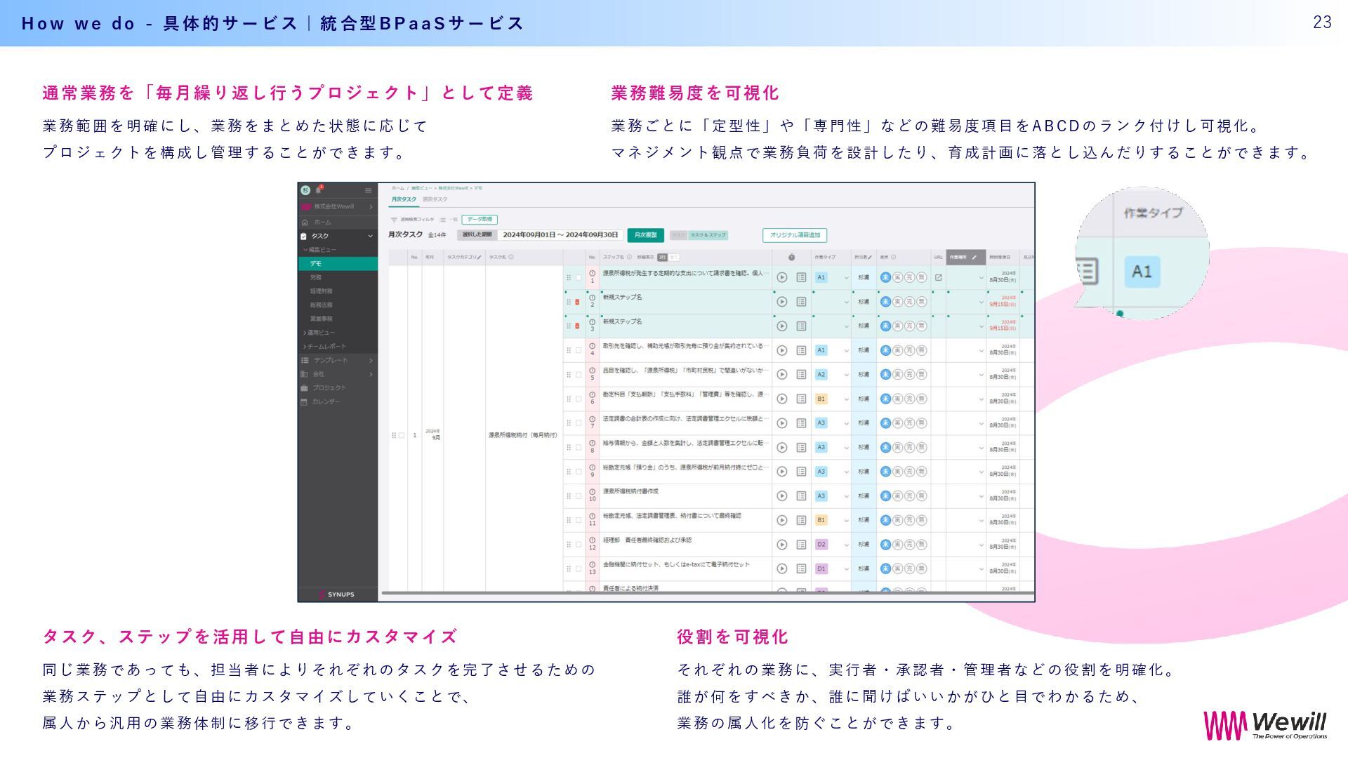The image size is (1348, 758).
Task: Select the 実 status circle in row 1
Action: pos(897,277)
